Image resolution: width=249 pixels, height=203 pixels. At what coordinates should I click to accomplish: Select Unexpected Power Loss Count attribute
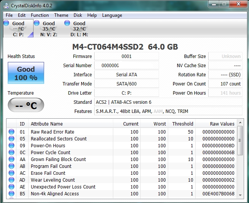[122, 187]
